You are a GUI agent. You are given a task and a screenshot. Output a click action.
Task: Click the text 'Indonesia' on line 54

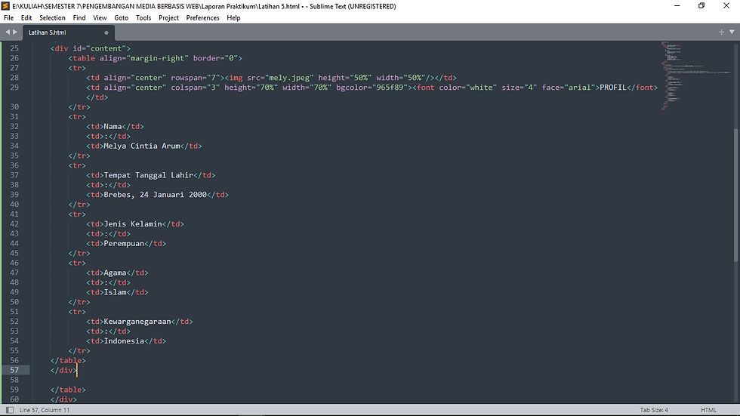point(124,341)
